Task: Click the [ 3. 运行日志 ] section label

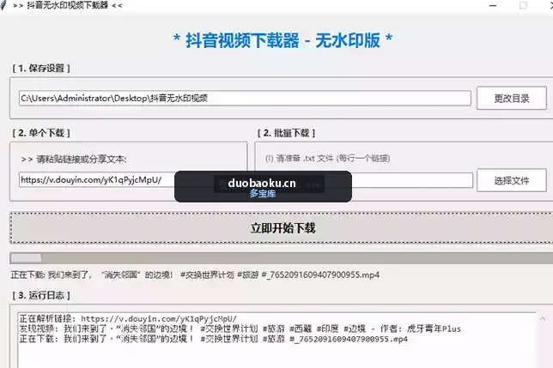Action: tap(41, 295)
